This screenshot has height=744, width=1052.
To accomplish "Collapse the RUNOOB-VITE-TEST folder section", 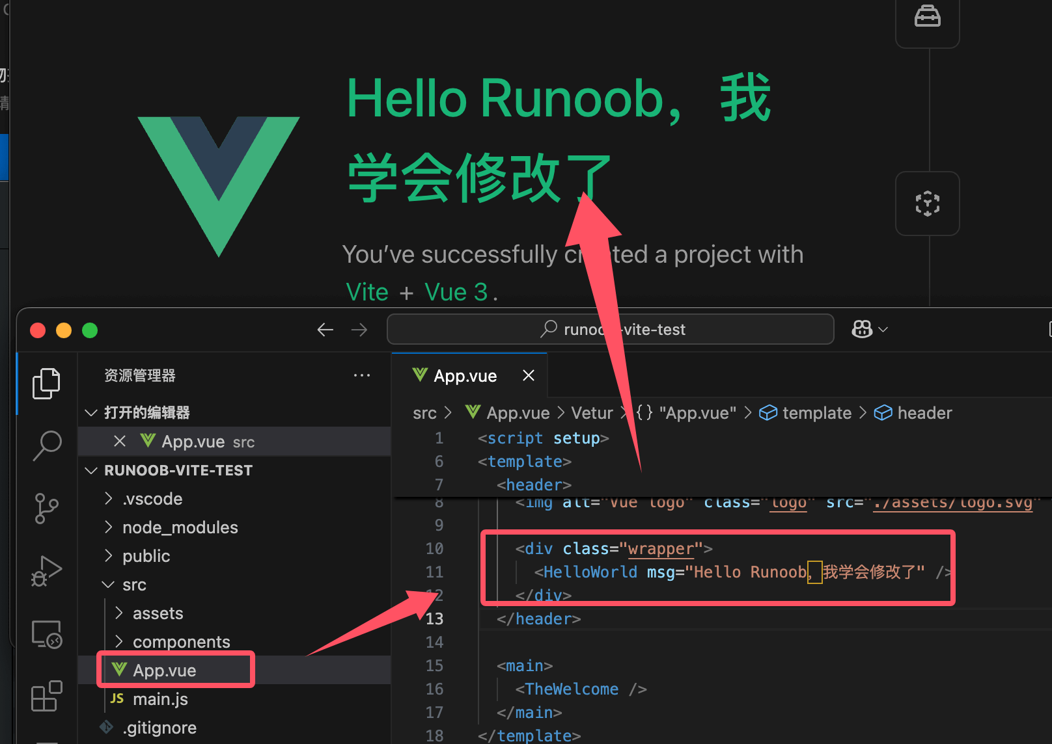I will tap(178, 470).
